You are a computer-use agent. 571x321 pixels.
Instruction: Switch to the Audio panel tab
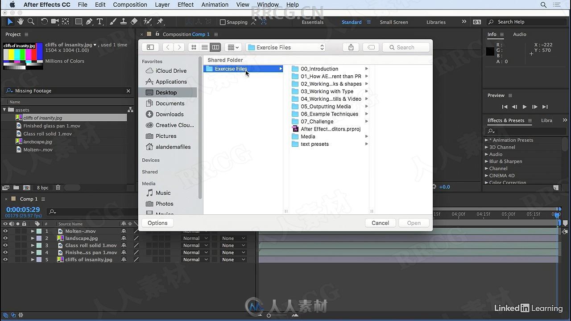click(520, 34)
